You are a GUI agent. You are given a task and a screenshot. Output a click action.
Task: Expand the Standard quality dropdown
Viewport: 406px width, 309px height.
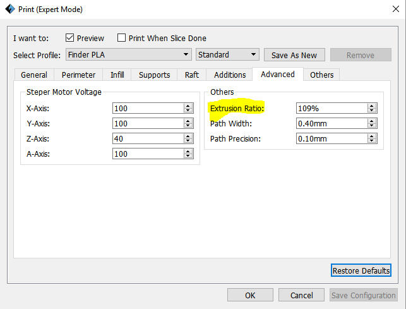pyautogui.click(x=227, y=55)
